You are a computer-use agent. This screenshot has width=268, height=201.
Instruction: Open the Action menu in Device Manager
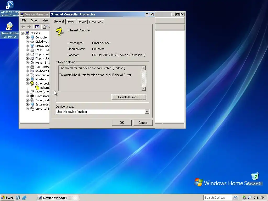pos(34,20)
